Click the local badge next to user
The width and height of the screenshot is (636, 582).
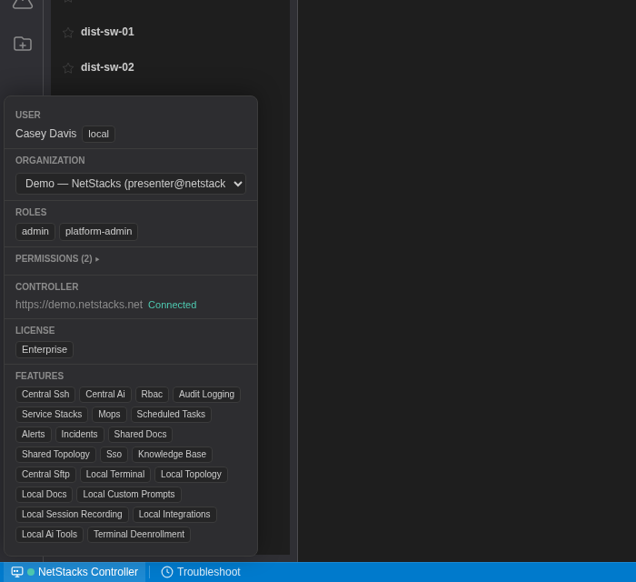click(x=98, y=134)
